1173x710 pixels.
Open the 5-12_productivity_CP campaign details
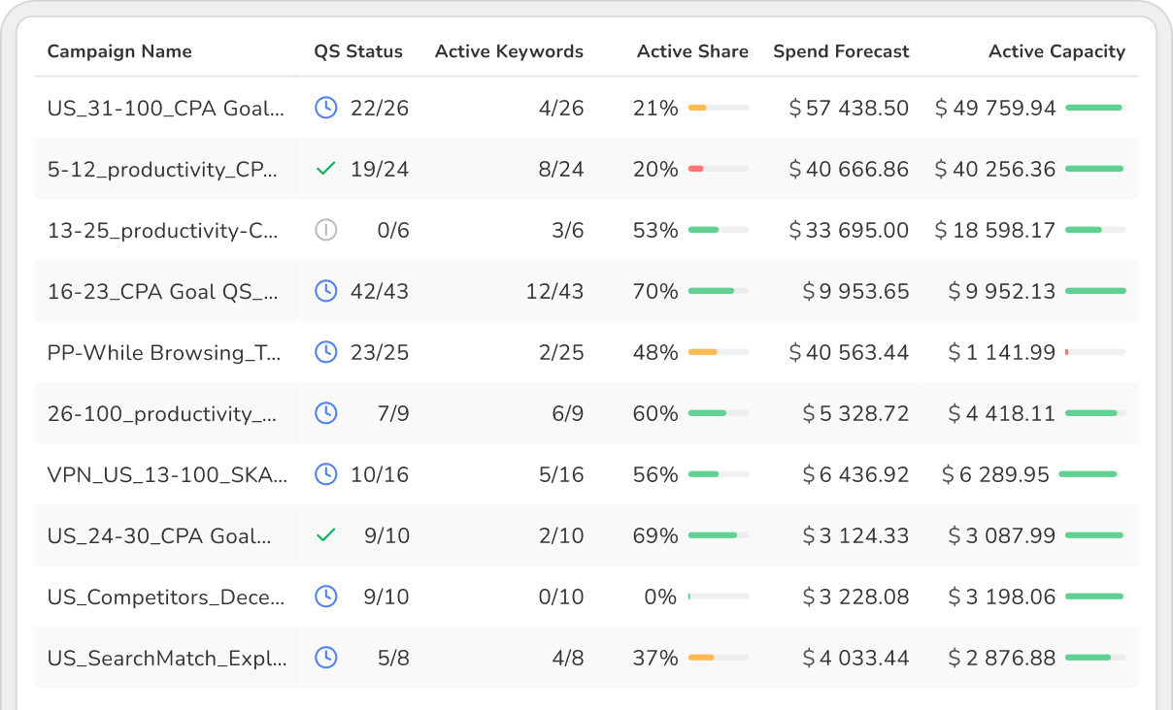(166, 169)
